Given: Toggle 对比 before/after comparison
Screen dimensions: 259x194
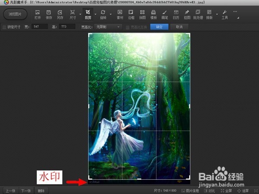Looking at the screenshot, I should point(209,191).
